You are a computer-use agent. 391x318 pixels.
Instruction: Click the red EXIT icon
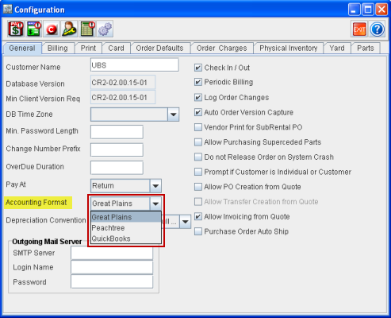[359, 29]
